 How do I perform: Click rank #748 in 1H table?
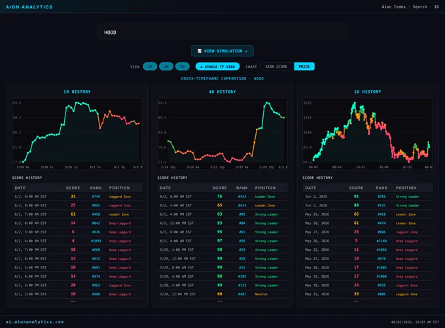pyautogui.click(x=96, y=197)
